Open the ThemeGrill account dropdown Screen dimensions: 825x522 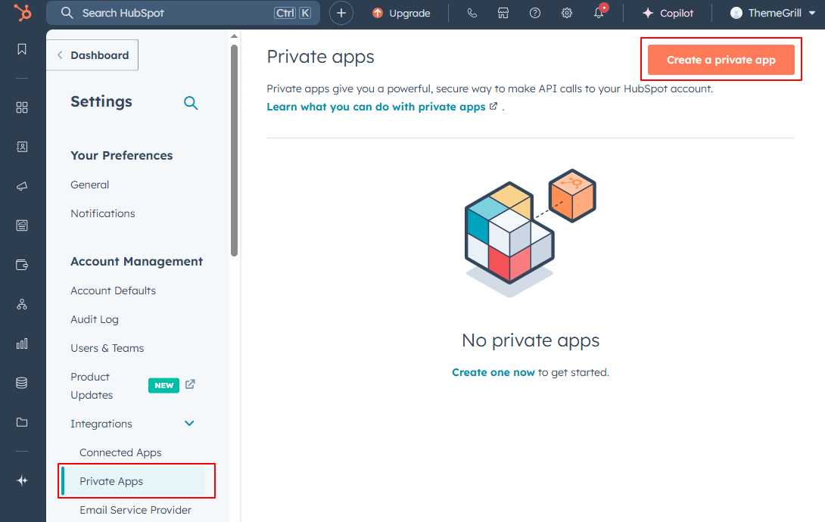point(772,13)
